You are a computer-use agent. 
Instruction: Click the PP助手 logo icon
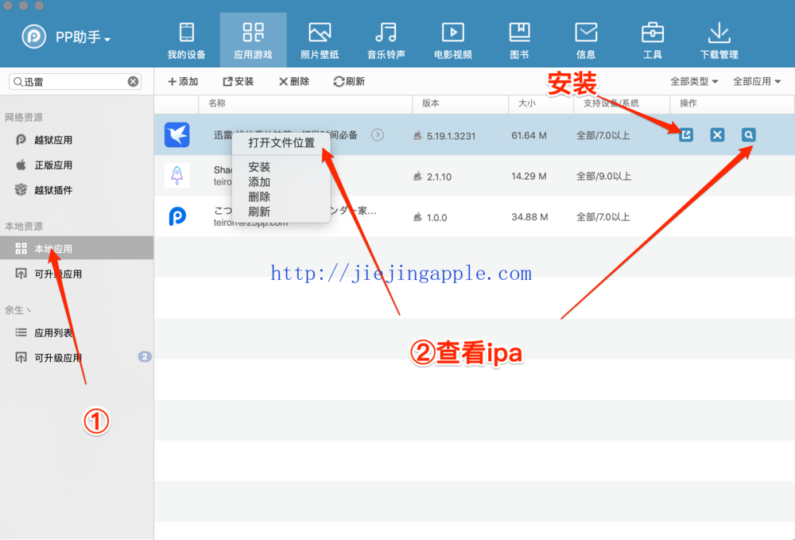[34, 37]
